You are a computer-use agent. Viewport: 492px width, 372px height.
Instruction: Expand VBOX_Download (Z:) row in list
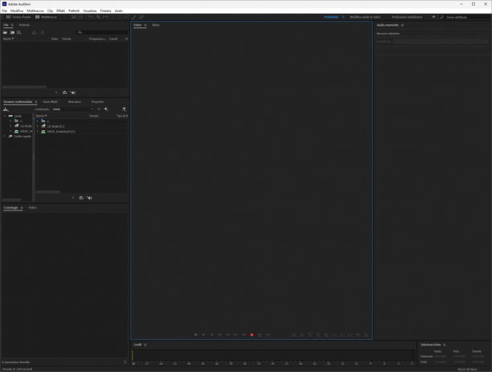pyautogui.click(x=37, y=132)
